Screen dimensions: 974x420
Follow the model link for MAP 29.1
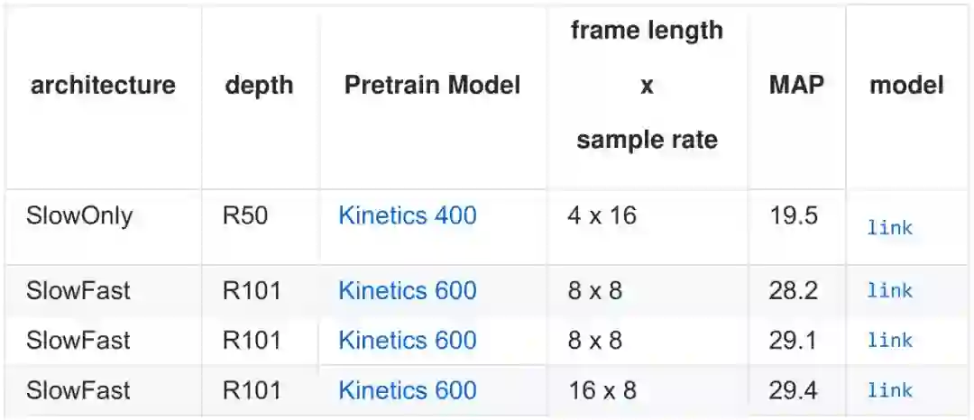(x=889, y=341)
